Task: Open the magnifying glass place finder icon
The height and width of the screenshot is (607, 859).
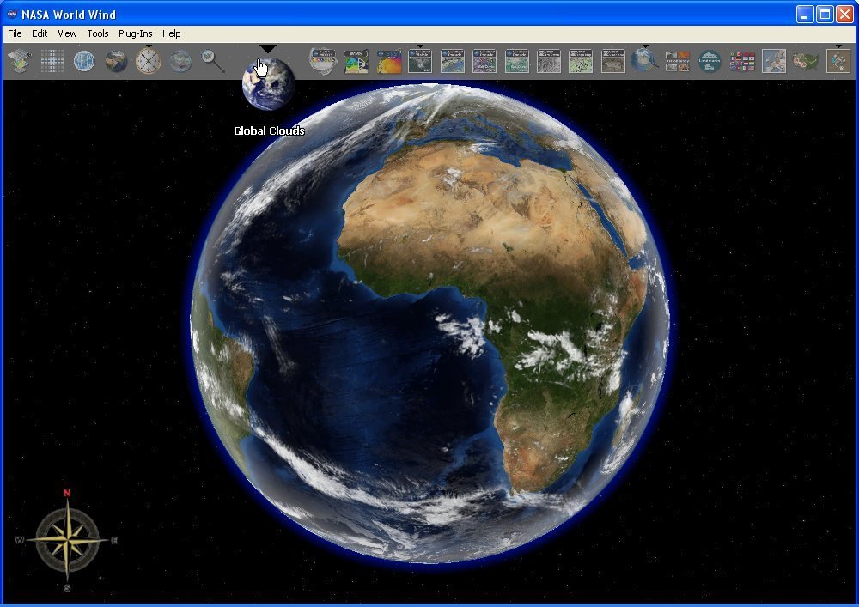Action: click(212, 61)
